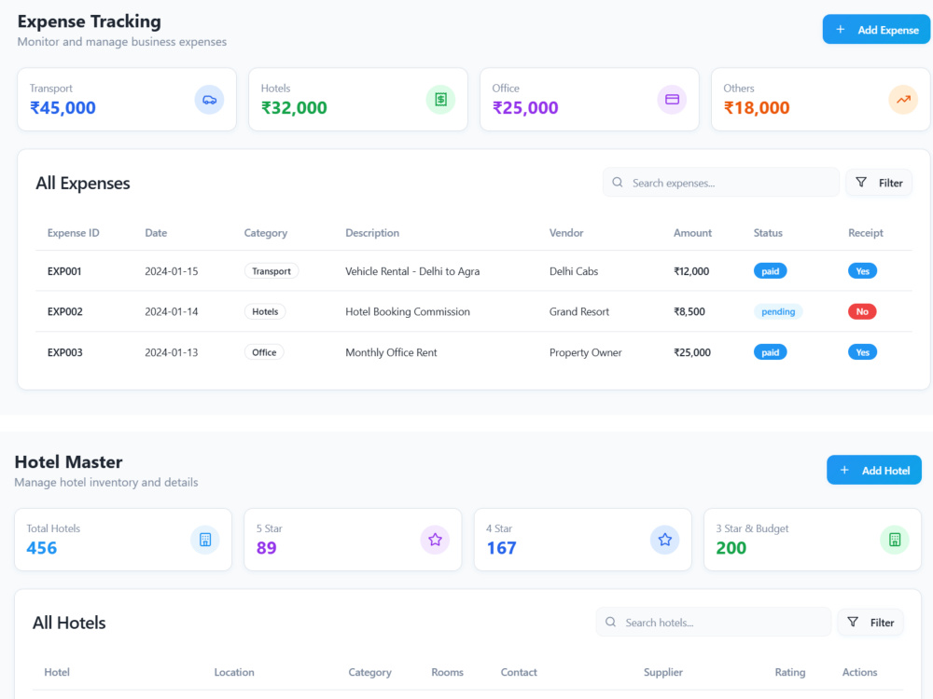Click the Transport category tag
The height and width of the screenshot is (699, 933).
(272, 271)
